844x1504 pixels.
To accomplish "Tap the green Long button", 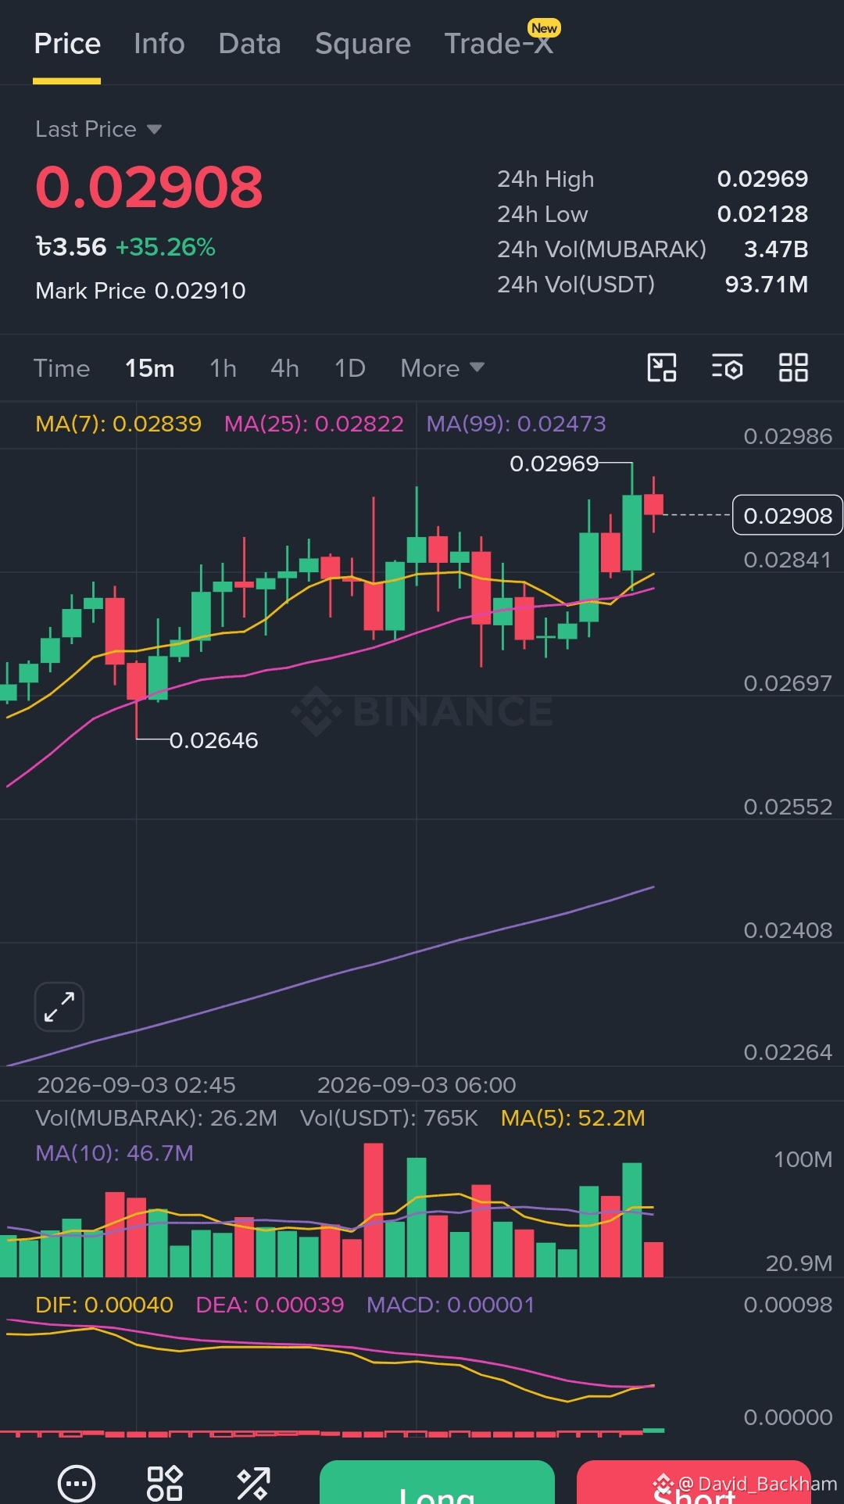I will coord(438,1482).
